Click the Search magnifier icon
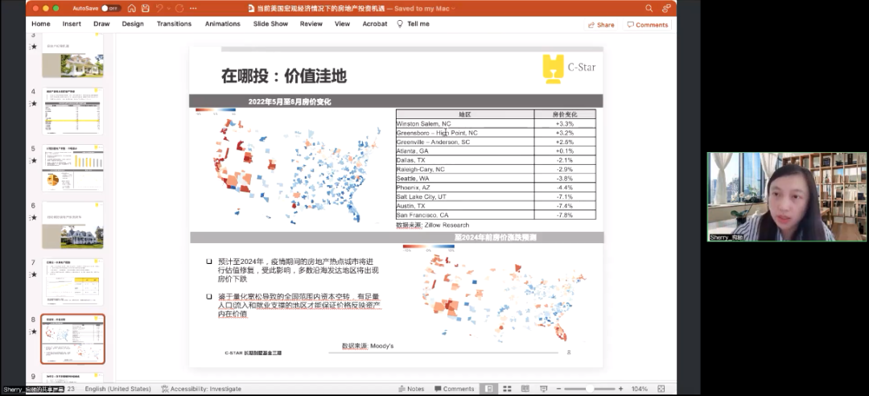The height and width of the screenshot is (396, 869). [x=649, y=8]
